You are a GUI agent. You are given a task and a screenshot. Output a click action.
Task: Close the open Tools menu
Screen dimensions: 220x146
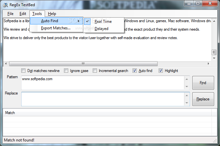[x=37, y=14]
